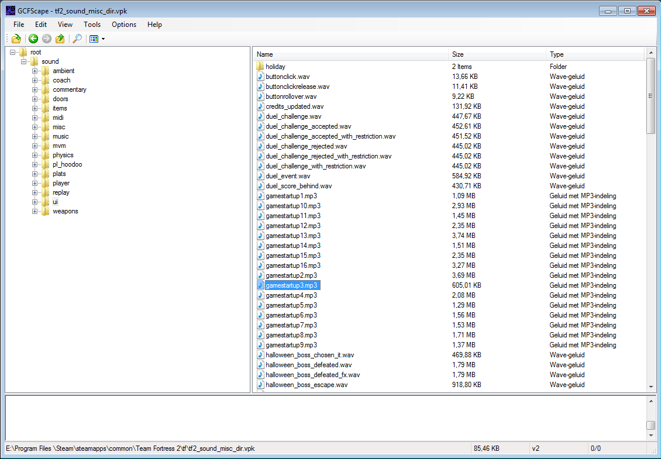This screenshot has height=459, width=661.
Task: Click the View mode toolbar icon
Action: pyautogui.click(x=94, y=39)
